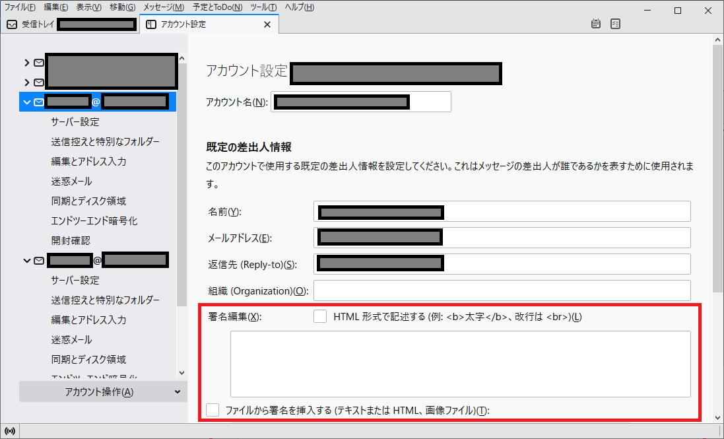Open the メッセージ menu
Image resolution: width=724 pixels, height=439 pixels.
[x=164, y=7]
